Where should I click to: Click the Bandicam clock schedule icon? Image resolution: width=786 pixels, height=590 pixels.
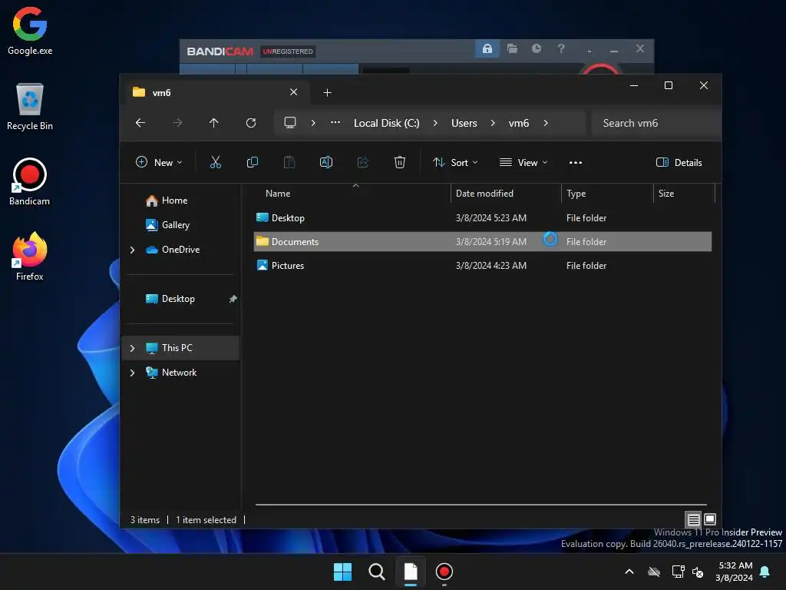pyautogui.click(x=537, y=48)
